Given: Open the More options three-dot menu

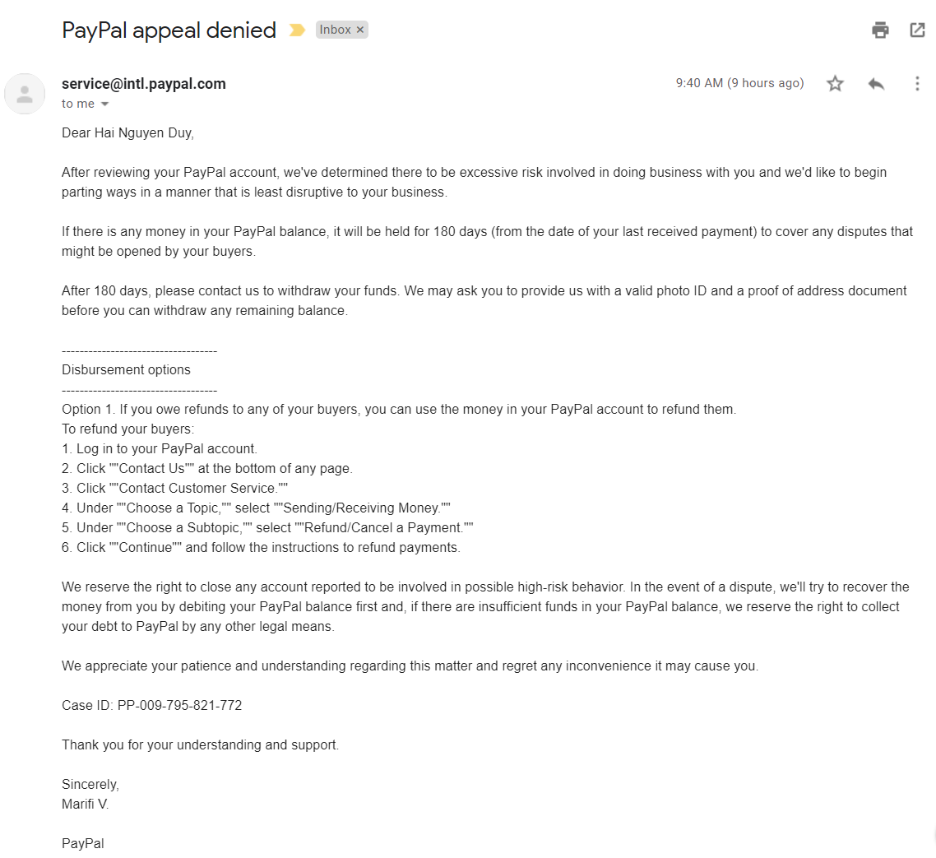Looking at the screenshot, I should pyautogui.click(x=917, y=83).
